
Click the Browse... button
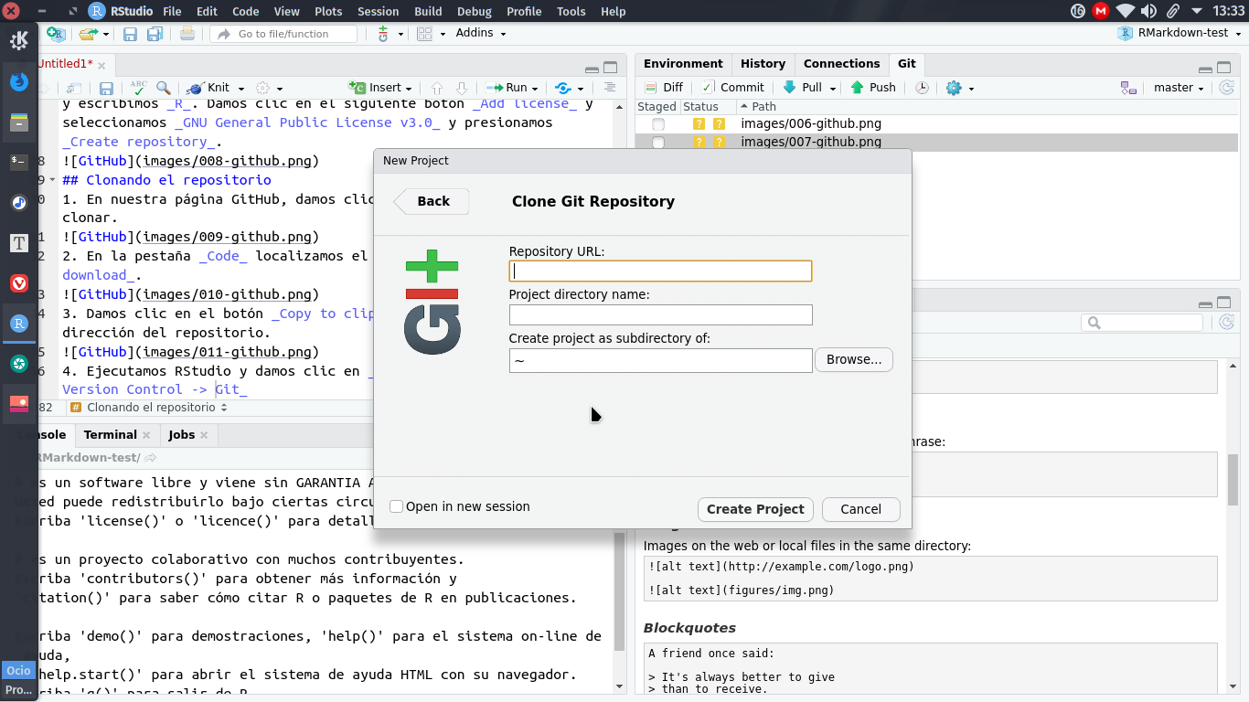click(854, 359)
